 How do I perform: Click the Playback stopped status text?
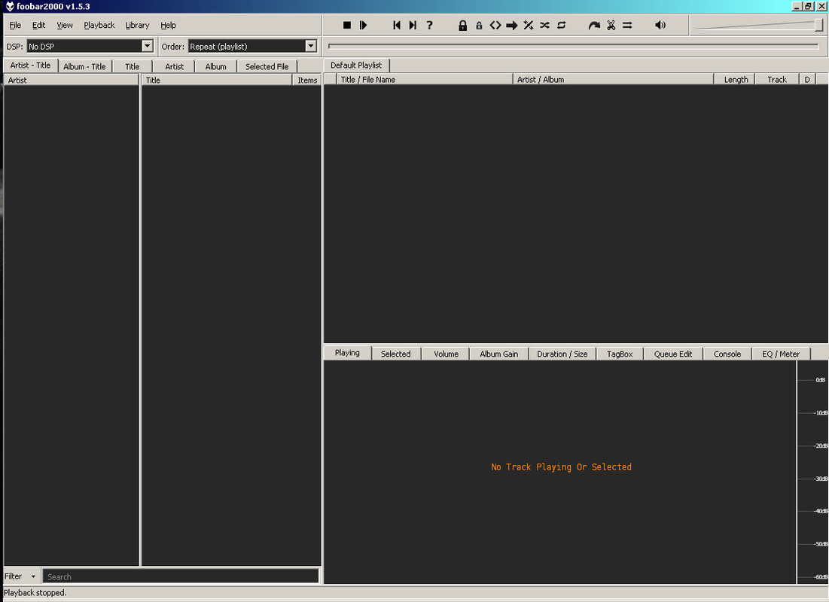pyautogui.click(x=35, y=592)
